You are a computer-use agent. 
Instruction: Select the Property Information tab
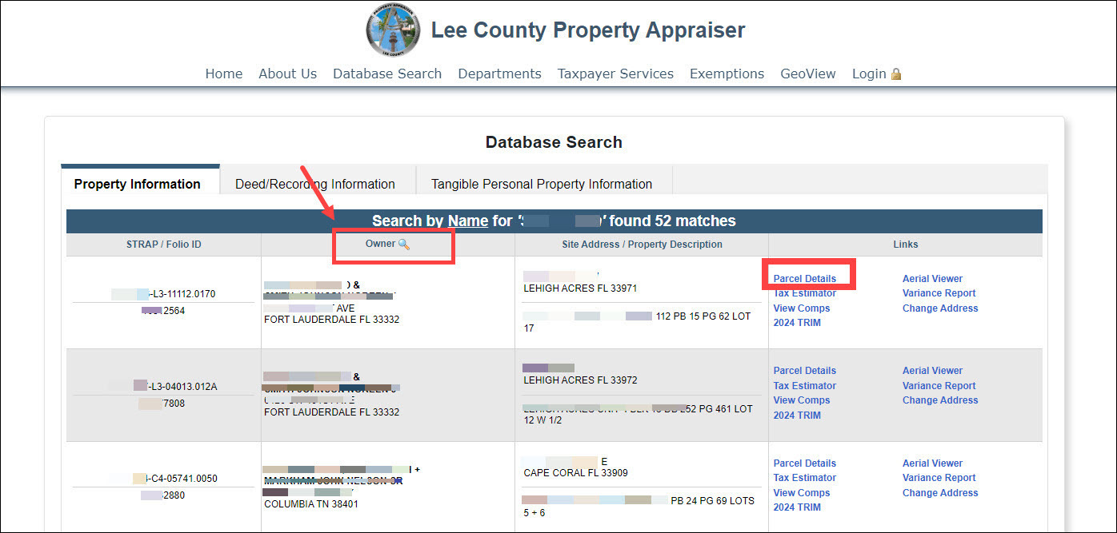(x=138, y=184)
